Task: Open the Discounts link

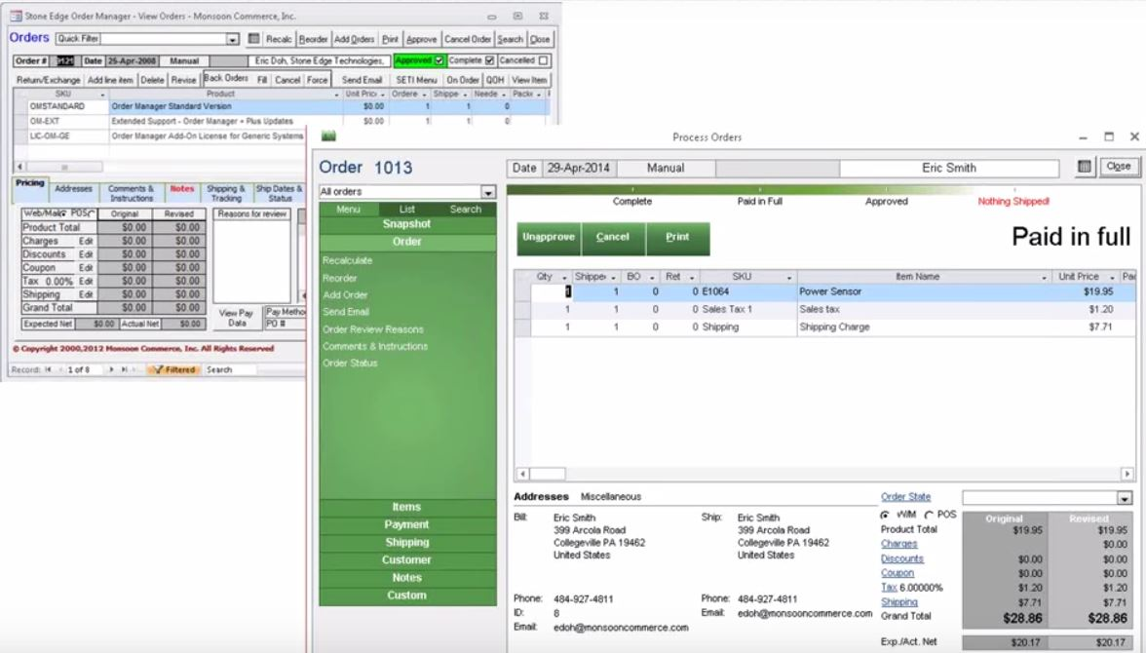Action: [901, 558]
